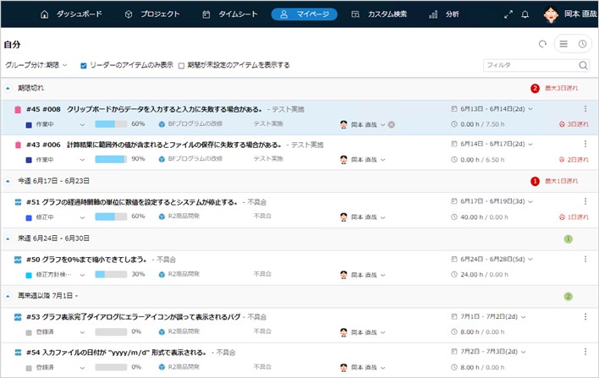
Task: Click the 岡本 直哉 user profile at top right
Action: point(569,14)
